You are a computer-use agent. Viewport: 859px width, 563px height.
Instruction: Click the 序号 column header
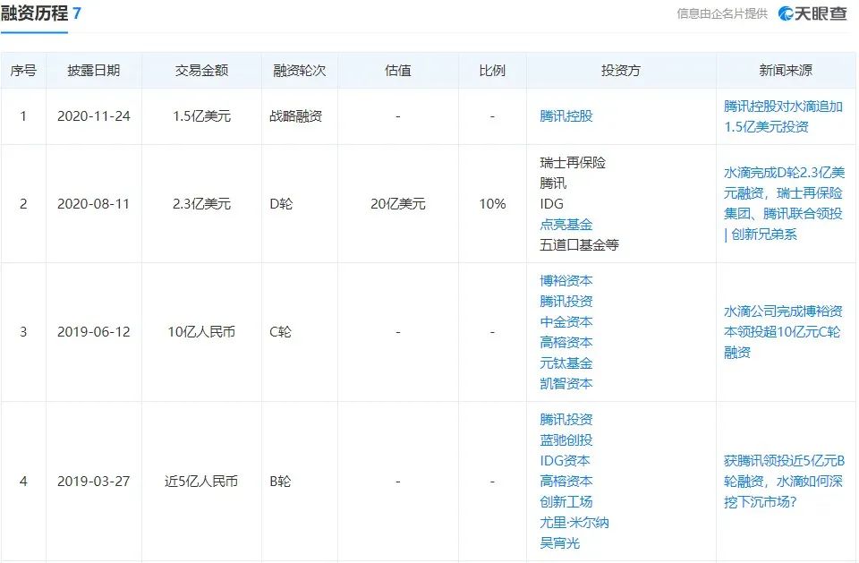23,71
